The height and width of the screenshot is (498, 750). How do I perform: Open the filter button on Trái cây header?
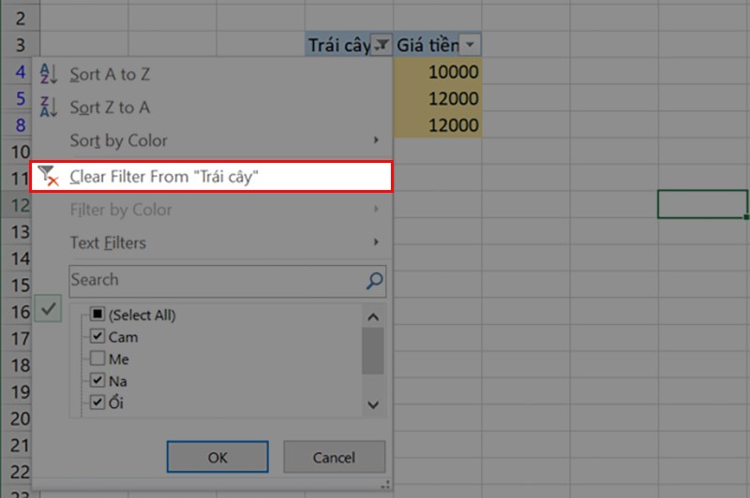[x=382, y=45]
